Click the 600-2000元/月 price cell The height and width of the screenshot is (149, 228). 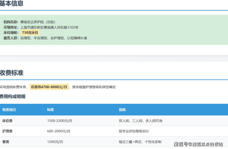(x=58, y=131)
